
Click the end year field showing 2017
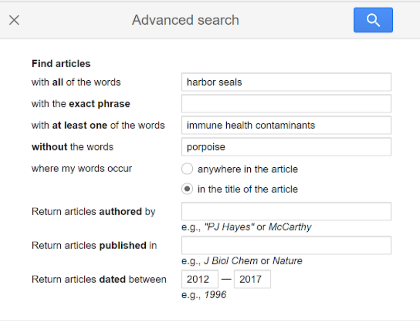(x=252, y=279)
